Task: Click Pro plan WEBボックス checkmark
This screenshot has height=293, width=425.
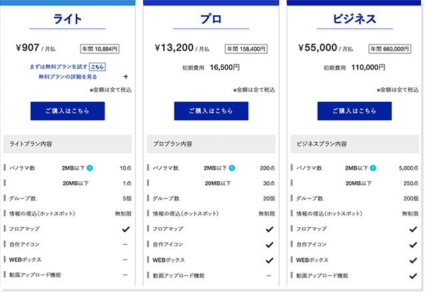Action: tap(269, 260)
